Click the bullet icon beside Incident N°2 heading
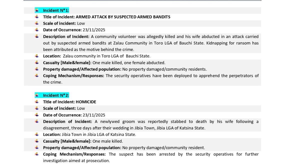The height and width of the screenshot is (165, 285). click(x=37, y=95)
